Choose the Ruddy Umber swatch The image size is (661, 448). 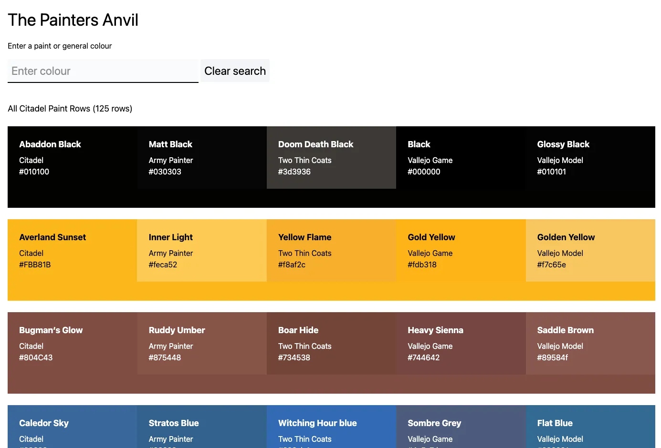tap(201, 344)
